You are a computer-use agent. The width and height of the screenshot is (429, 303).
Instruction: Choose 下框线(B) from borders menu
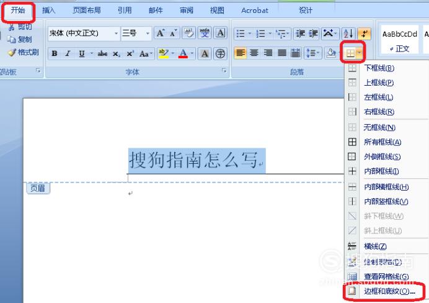click(386, 68)
